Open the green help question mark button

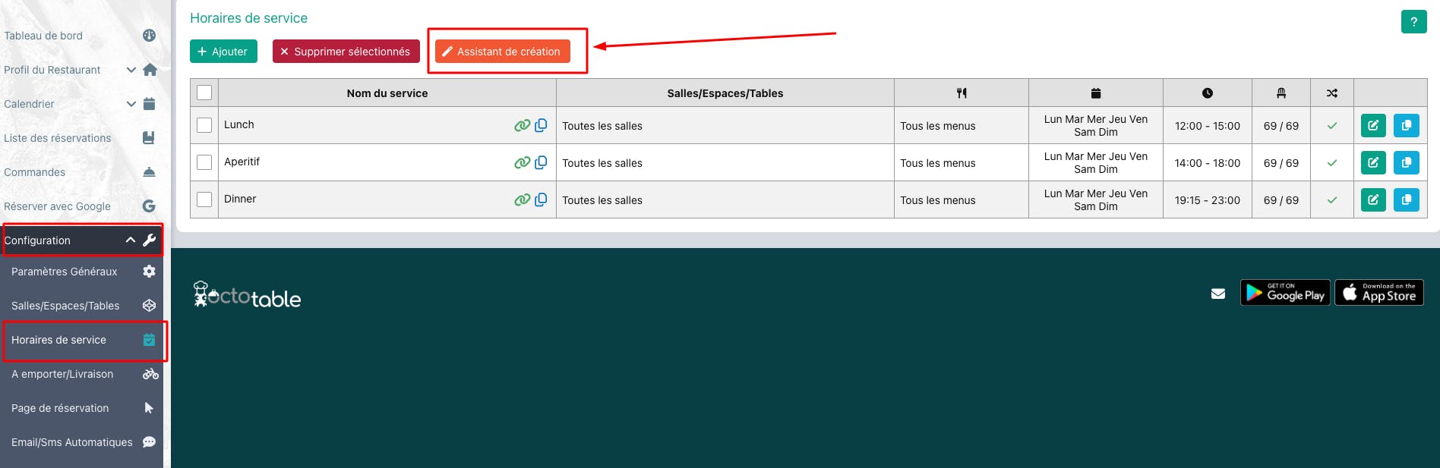(x=1413, y=22)
